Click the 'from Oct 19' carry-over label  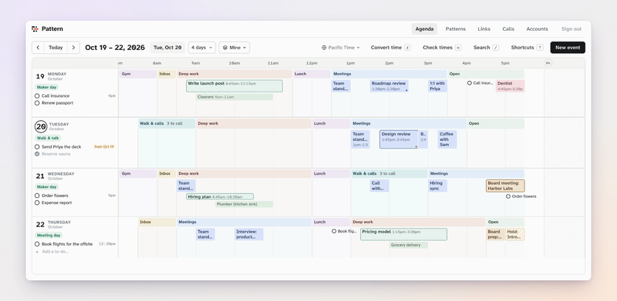tap(104, 146)
